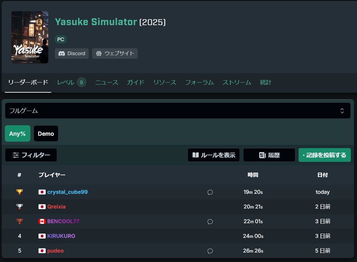357x262 pixels.
Task: Select the PC platform badge
Action: (61, 39)
